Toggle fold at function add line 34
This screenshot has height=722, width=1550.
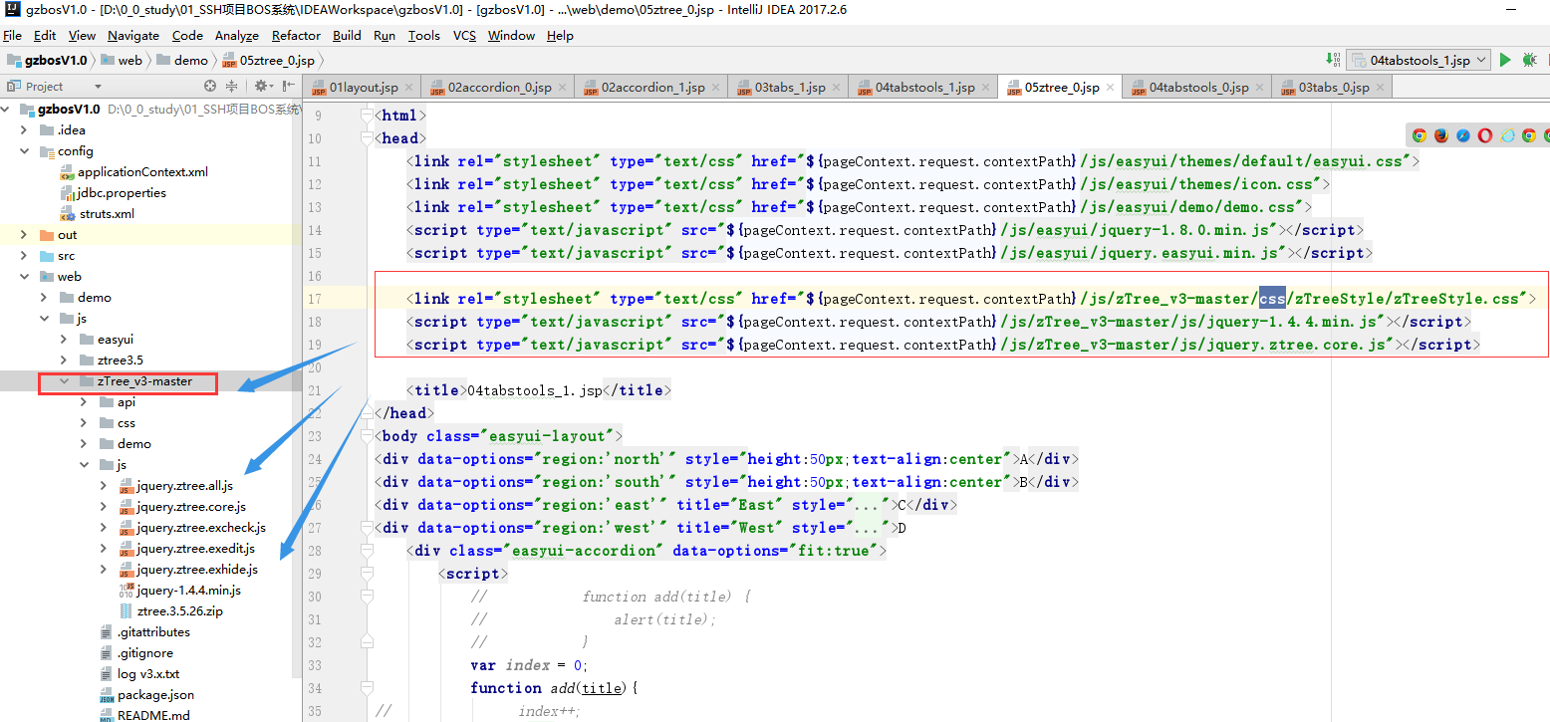tap(368, 688)
